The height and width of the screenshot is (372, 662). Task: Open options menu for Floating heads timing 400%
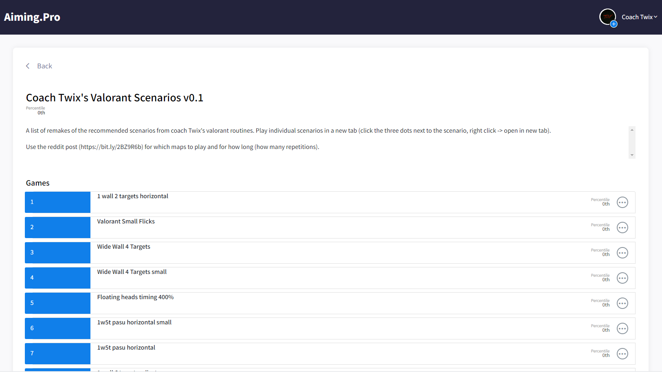pyautogui.click(x=622, y=303)
